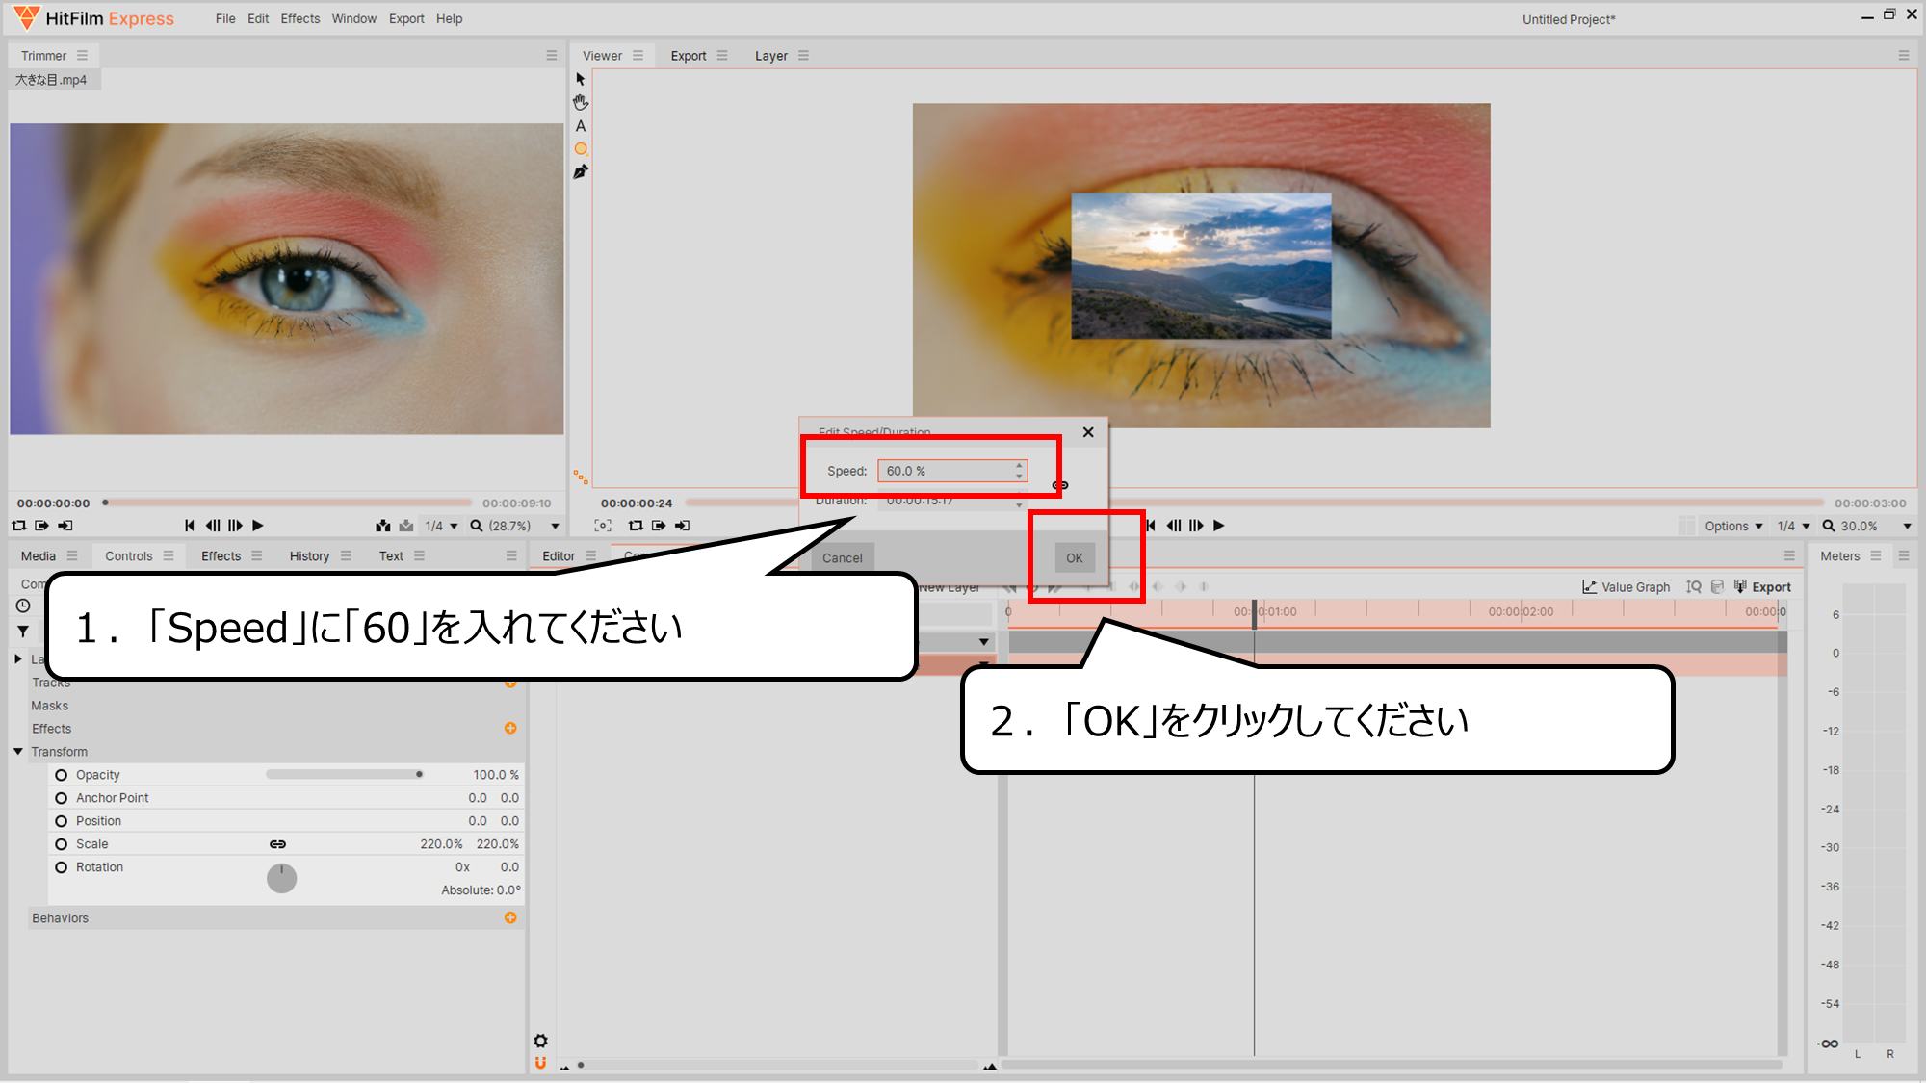Screen dimensions: 1926x1083
Task: Play the clip in Trimmer
Action: [x=257, y=526]
